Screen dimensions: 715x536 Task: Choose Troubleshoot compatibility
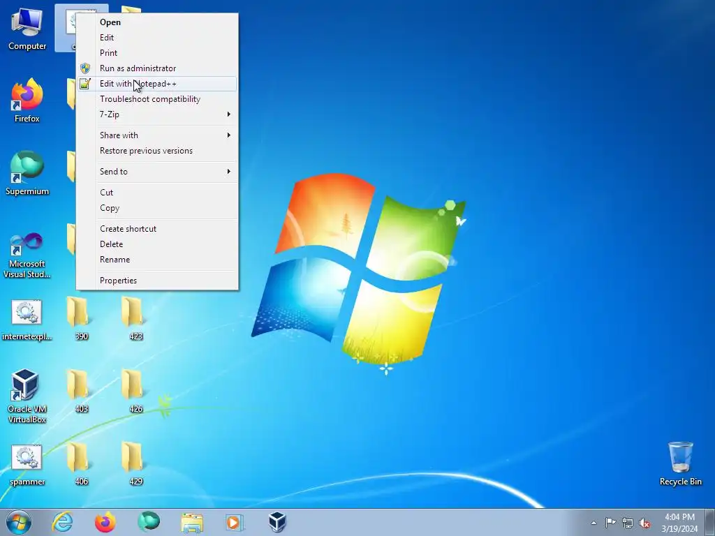(x=157, y=99)
